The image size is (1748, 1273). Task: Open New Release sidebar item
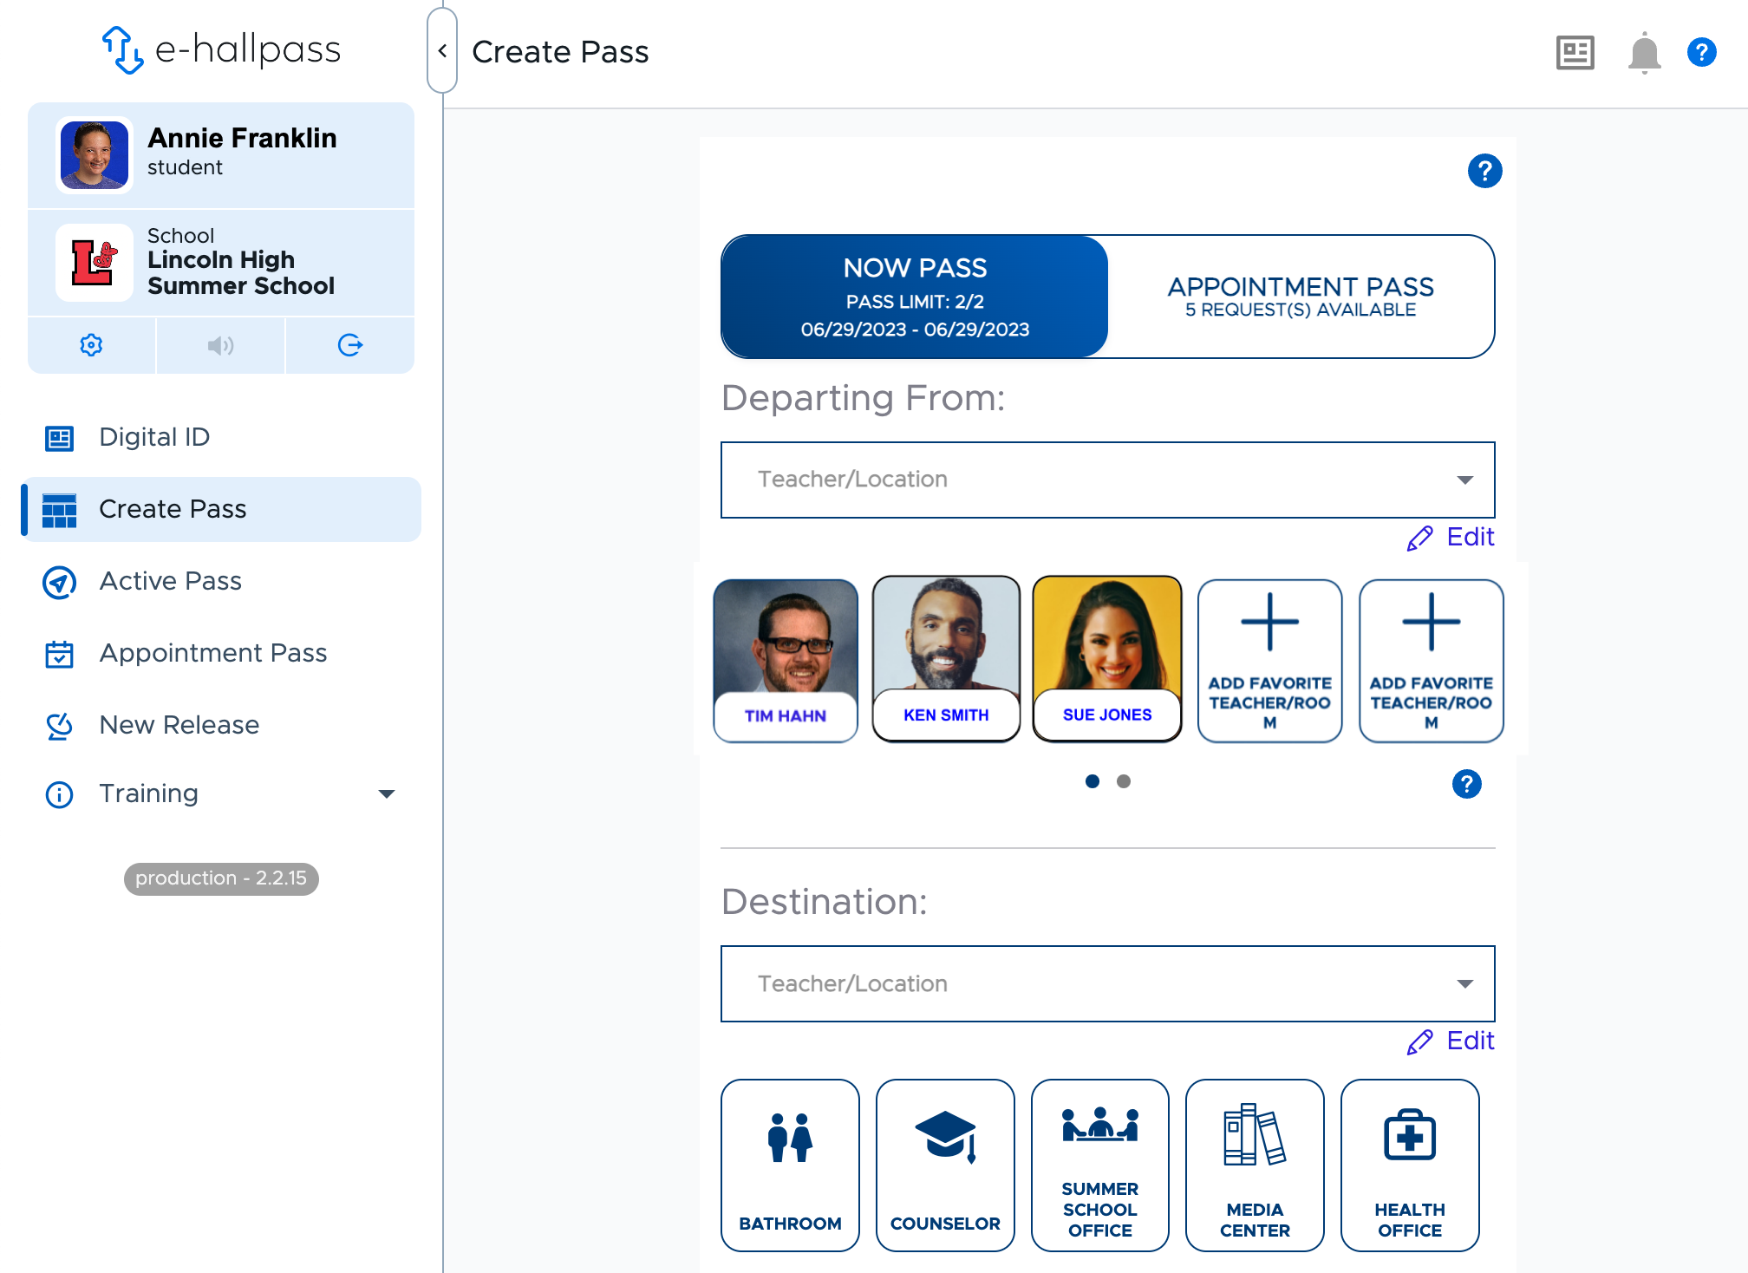(x=179, y=725)
